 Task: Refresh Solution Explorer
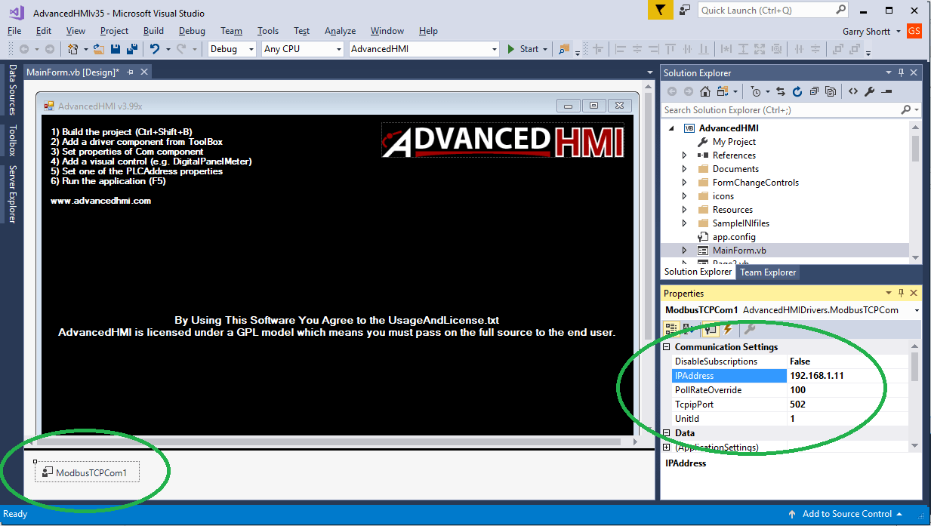coord(797,91)
